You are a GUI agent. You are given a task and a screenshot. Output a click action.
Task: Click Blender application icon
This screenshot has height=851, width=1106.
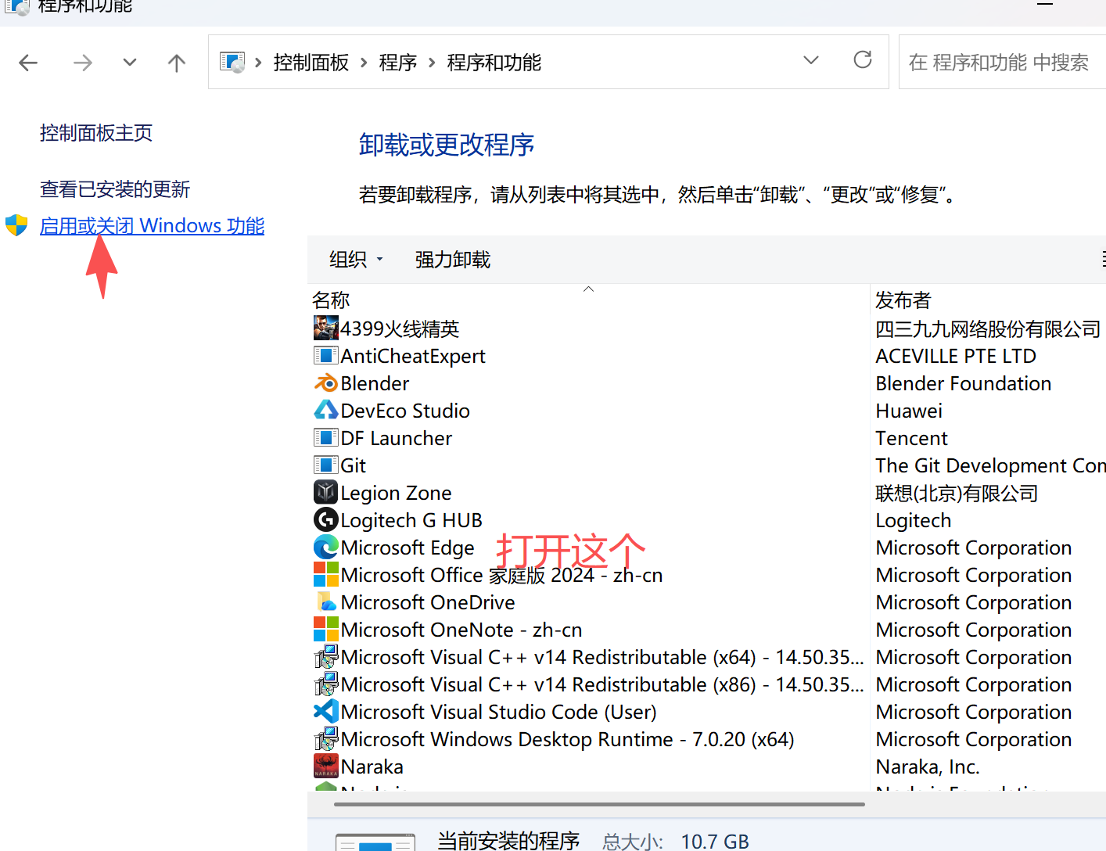(x=326, y=383)
